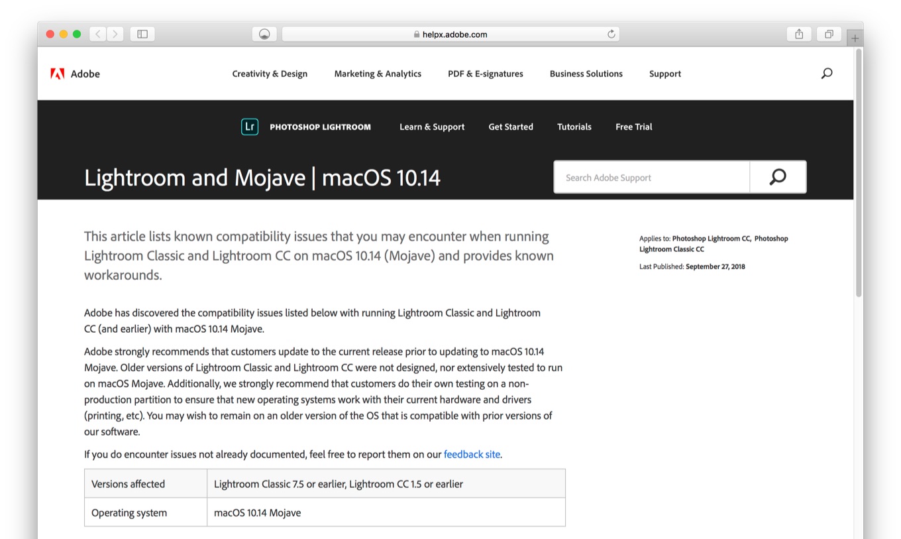Focus the Search Adobe Support field
901x539 pixels.
[x=652, y=177]
